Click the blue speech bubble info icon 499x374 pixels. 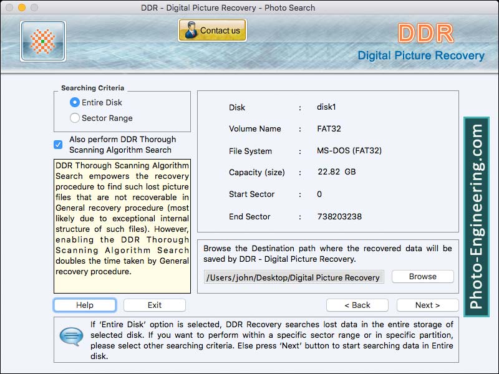click(x=70, y=337)
